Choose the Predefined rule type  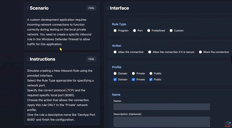149,31
